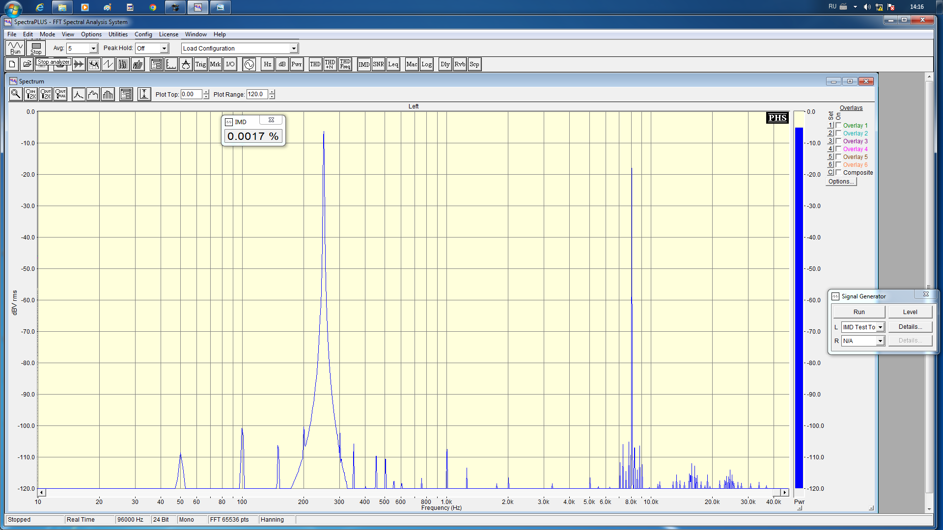
Task: Switch Spectrum to line plot style
Action: [x=78, y=94]
